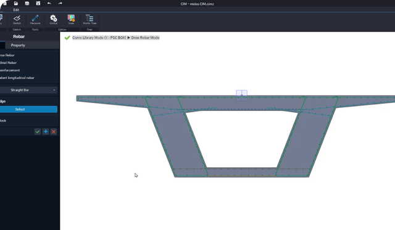Confirm rebar with green check button
Viewport: 395px width, 230px height.
(x=38, y=131)
